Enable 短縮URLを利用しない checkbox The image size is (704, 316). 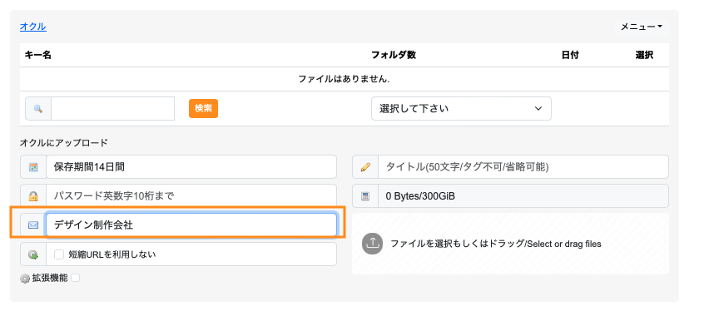pyautogui.click(x=59, y=254)
